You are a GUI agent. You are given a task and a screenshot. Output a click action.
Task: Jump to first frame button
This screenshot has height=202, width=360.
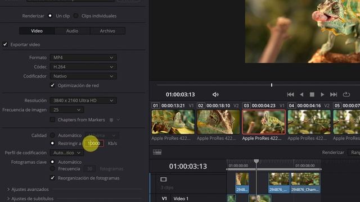pos(290,95)
